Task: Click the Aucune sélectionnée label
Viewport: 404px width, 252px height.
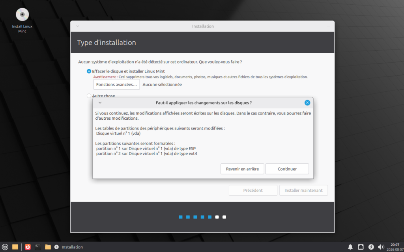Action: pos(162,85)
